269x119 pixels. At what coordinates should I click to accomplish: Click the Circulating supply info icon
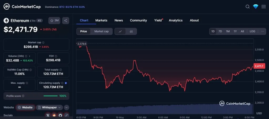coord(62,83)
